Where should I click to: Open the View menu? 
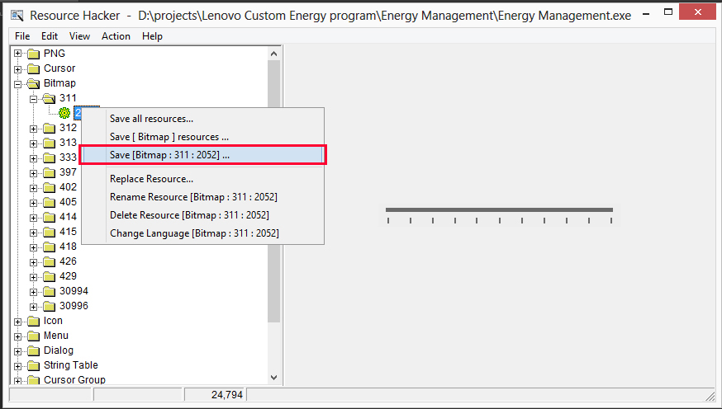pyautogui.click(x=79, y=35)
